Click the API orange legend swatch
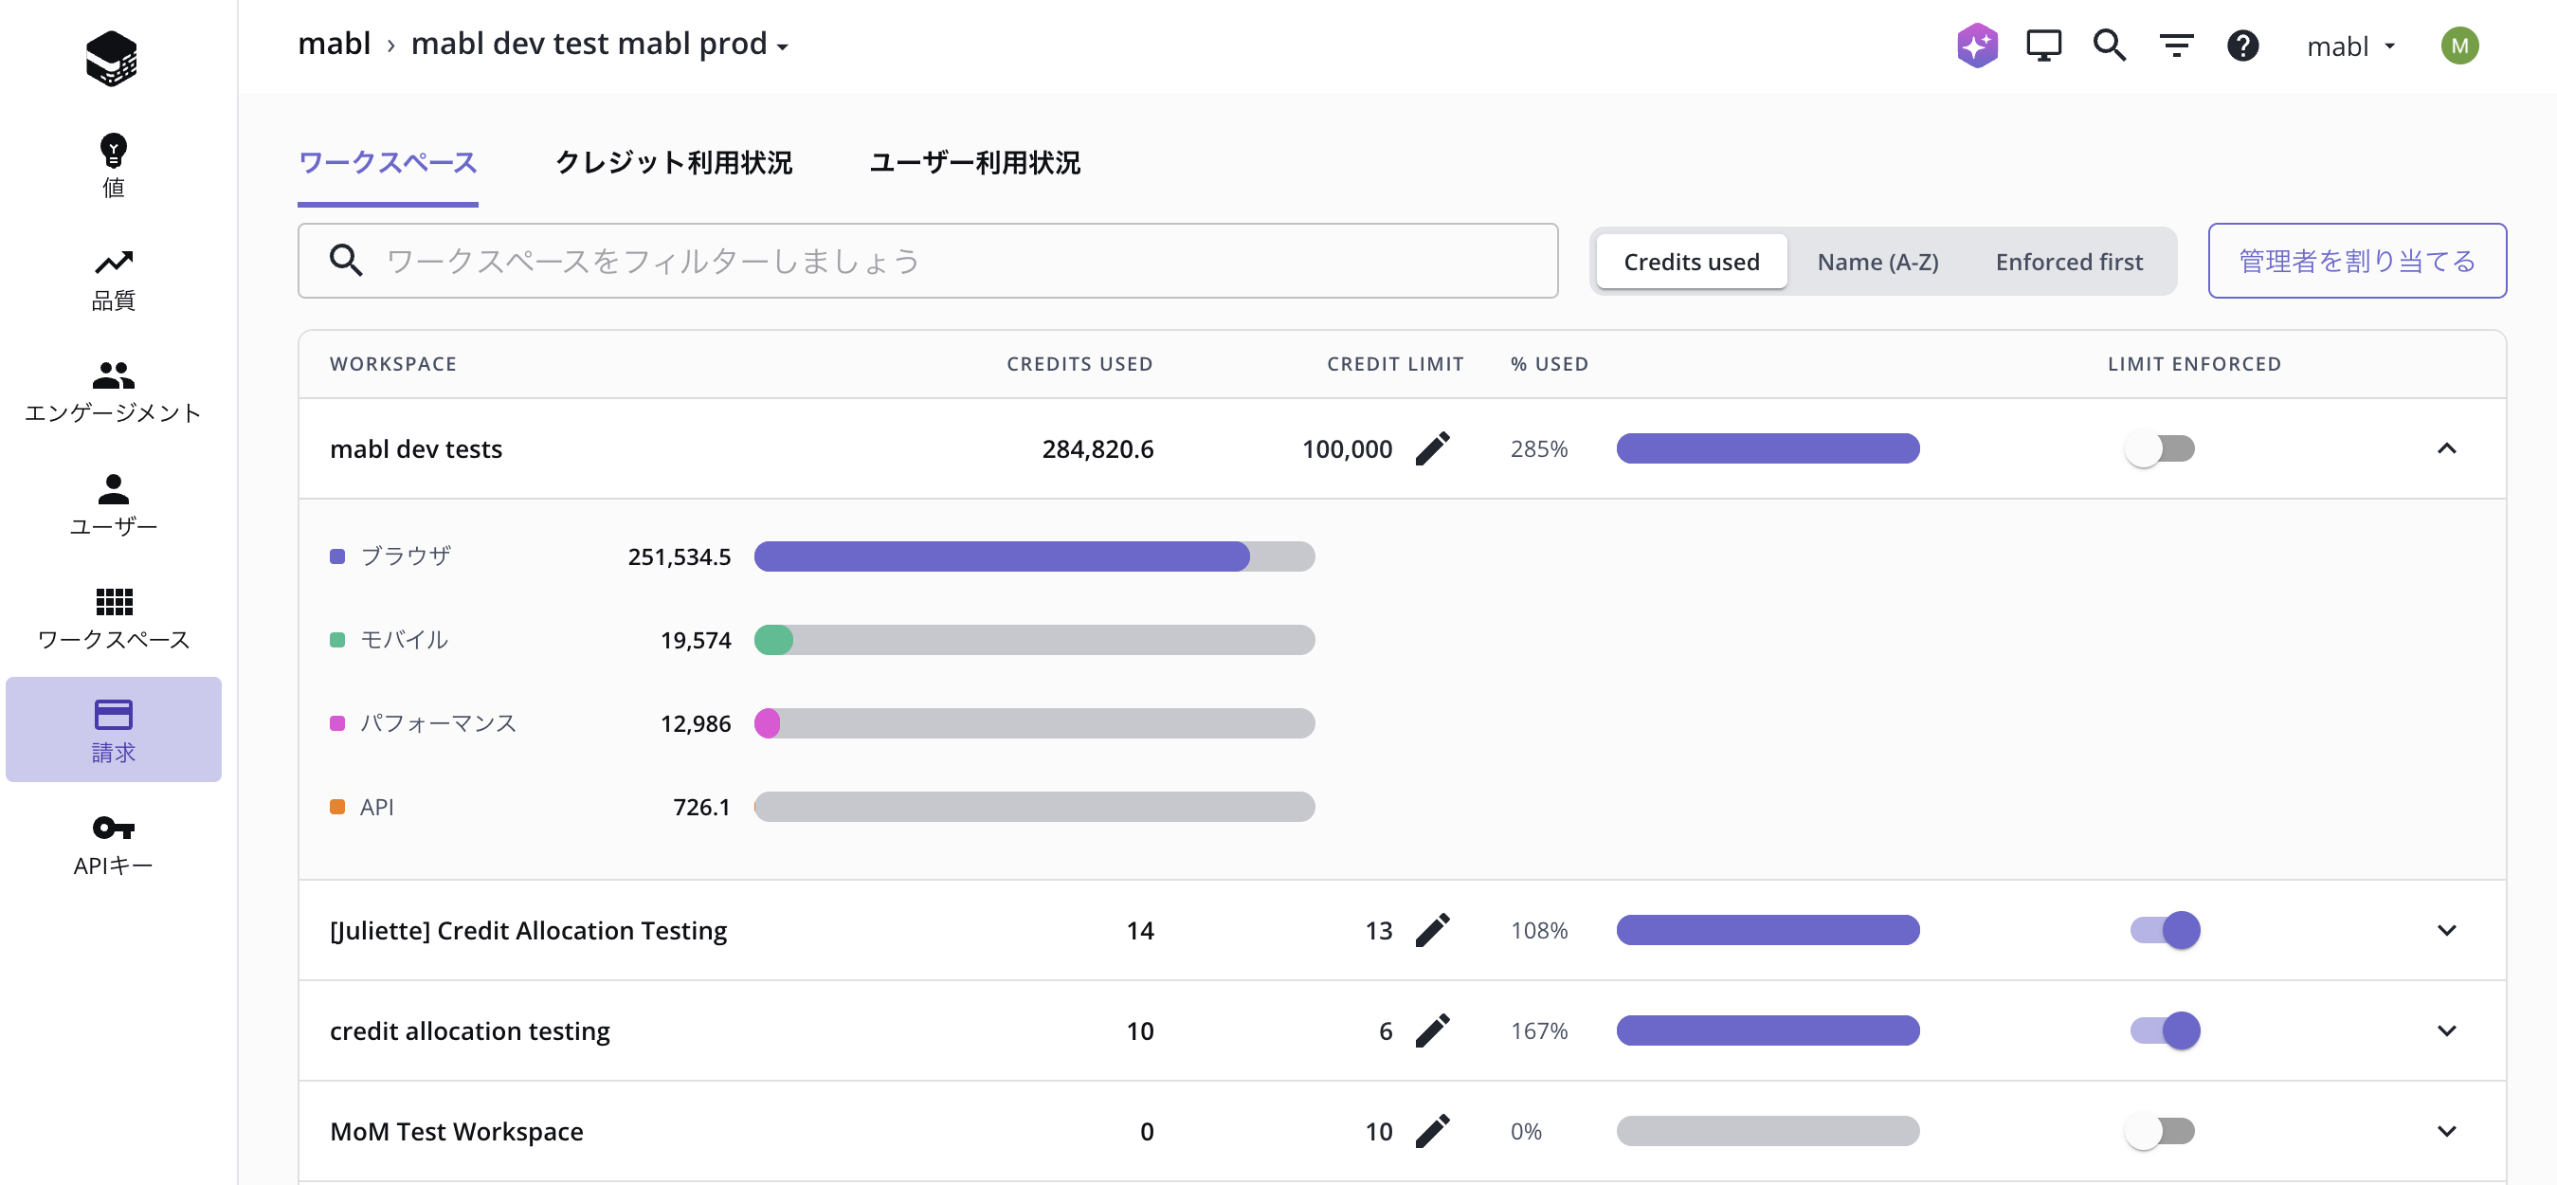 [337, 807]
